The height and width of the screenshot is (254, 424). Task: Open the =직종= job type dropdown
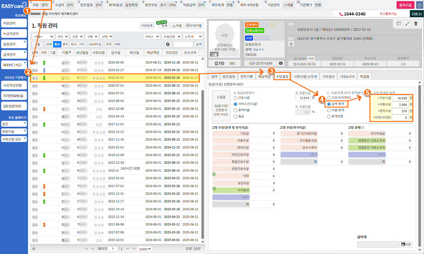pos(43,36)
